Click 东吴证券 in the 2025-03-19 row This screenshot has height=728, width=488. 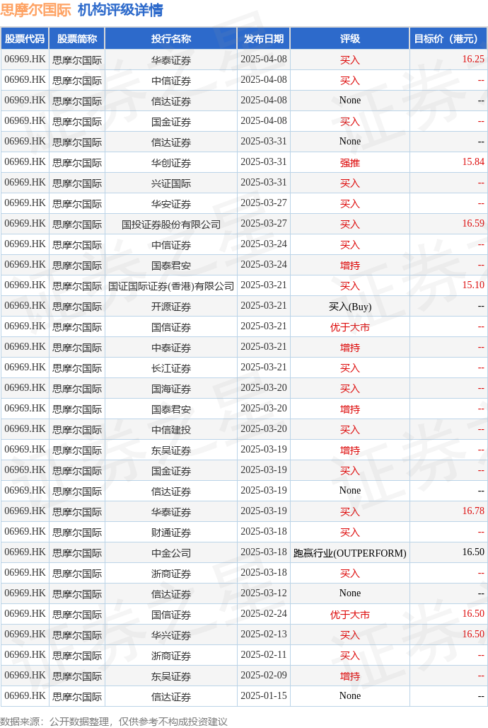[x=170, y=450]
